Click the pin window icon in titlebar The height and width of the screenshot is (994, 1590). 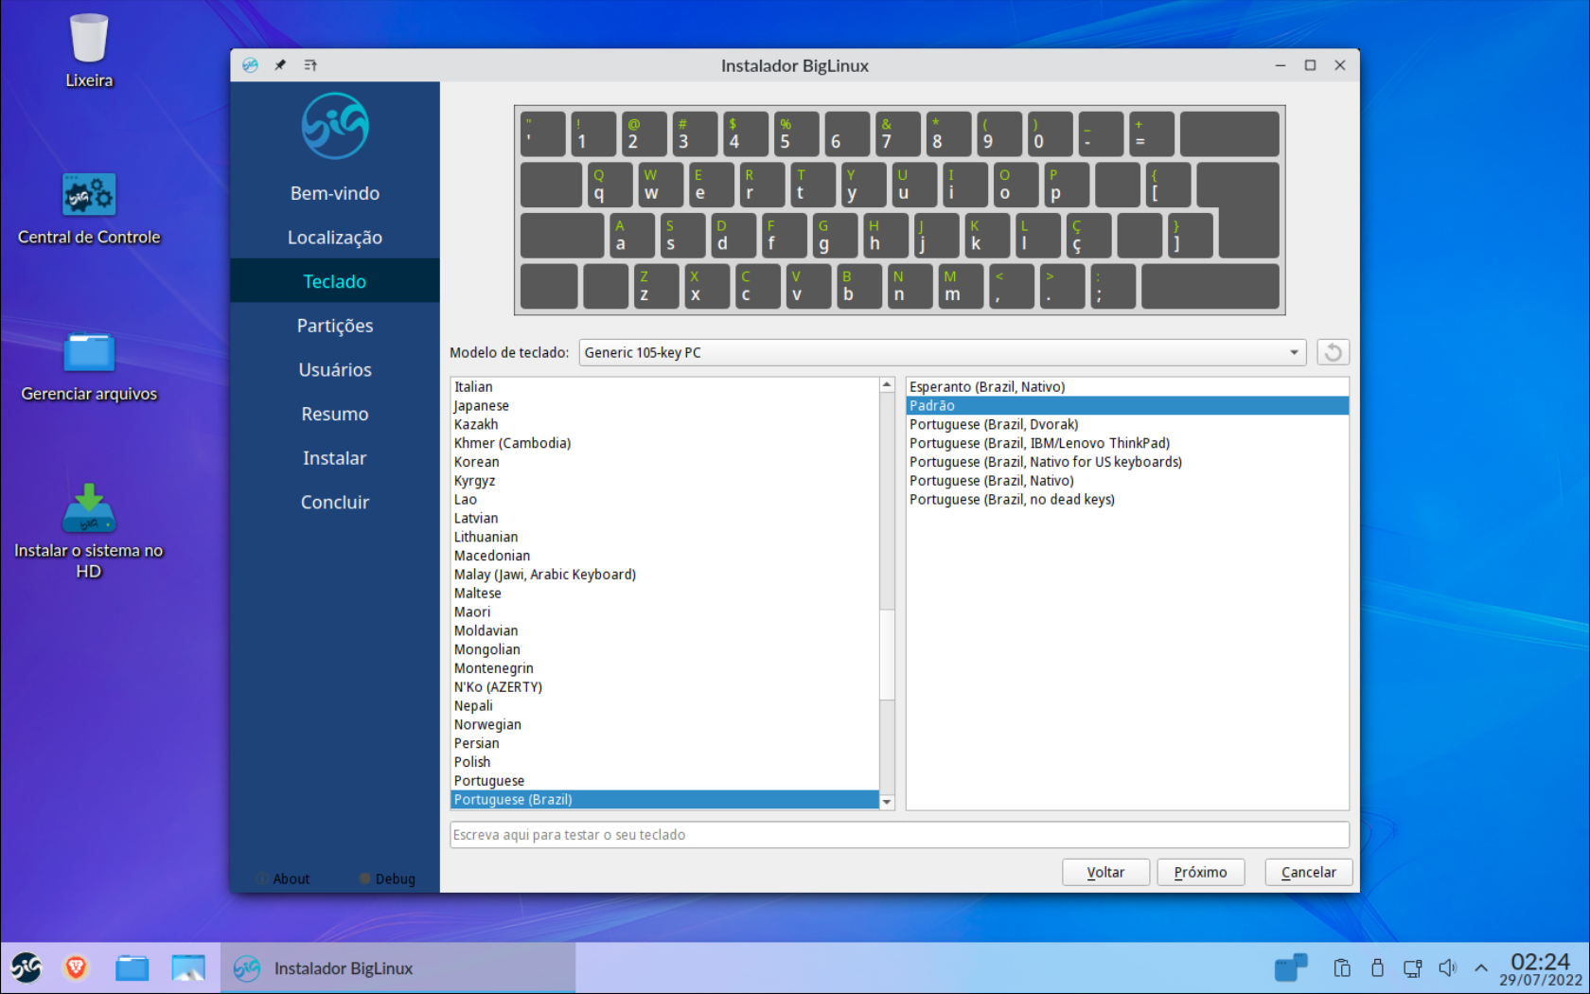click(280, 65)
